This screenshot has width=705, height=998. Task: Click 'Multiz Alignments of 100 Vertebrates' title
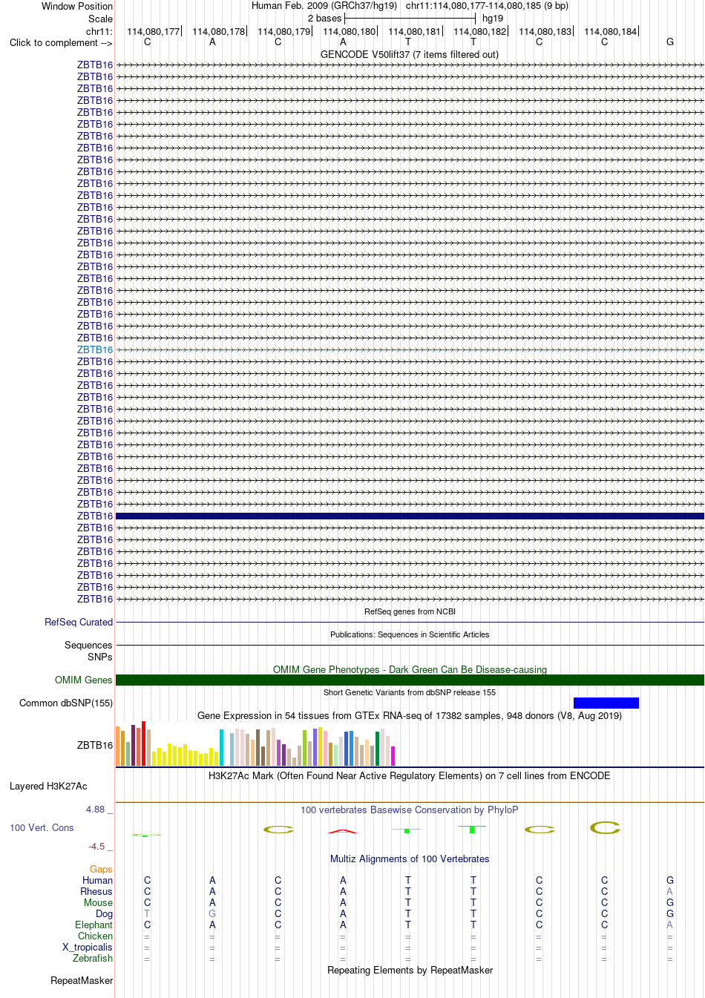tap(410, 859)
